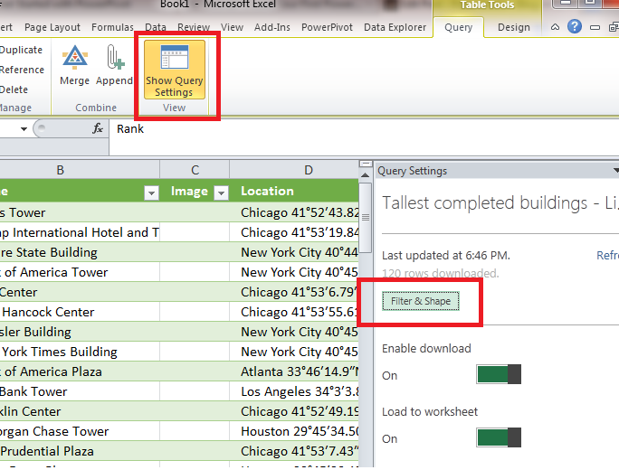The image size is (619, 470).
Task: Open the Page Layout tab
Action: 52,27
